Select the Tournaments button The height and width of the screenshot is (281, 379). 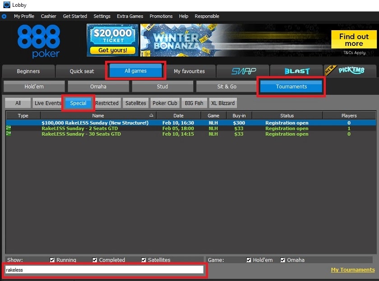click(291, 87)
